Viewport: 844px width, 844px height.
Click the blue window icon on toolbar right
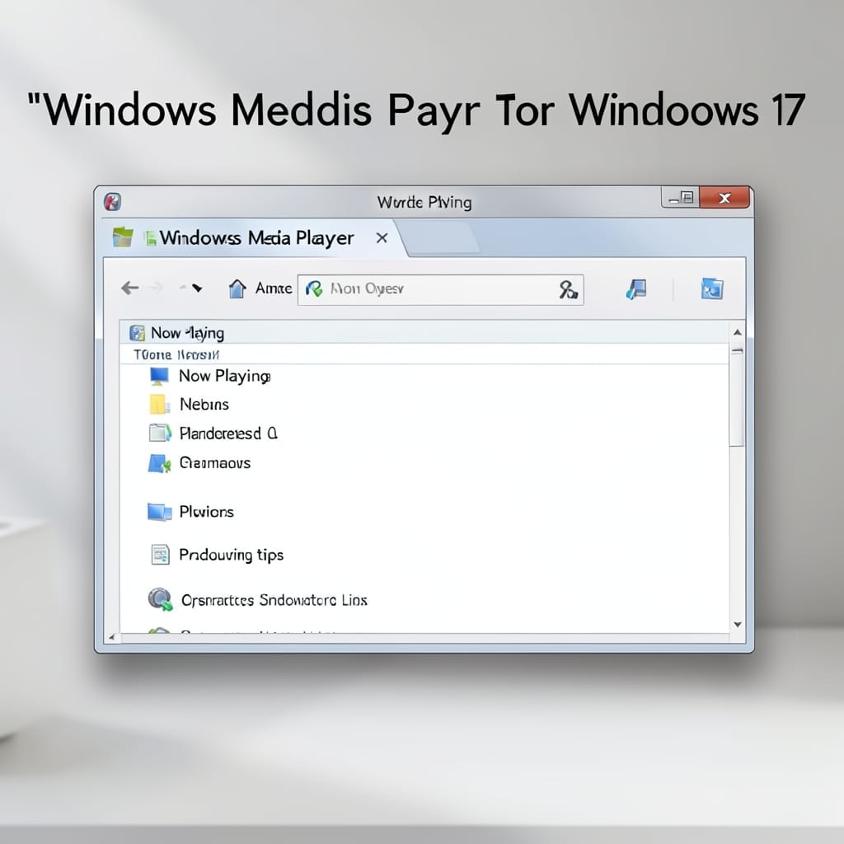pos(711,289)
